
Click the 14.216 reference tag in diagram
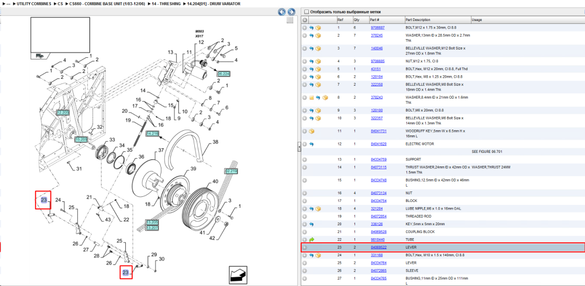click(x=152, y=133)
